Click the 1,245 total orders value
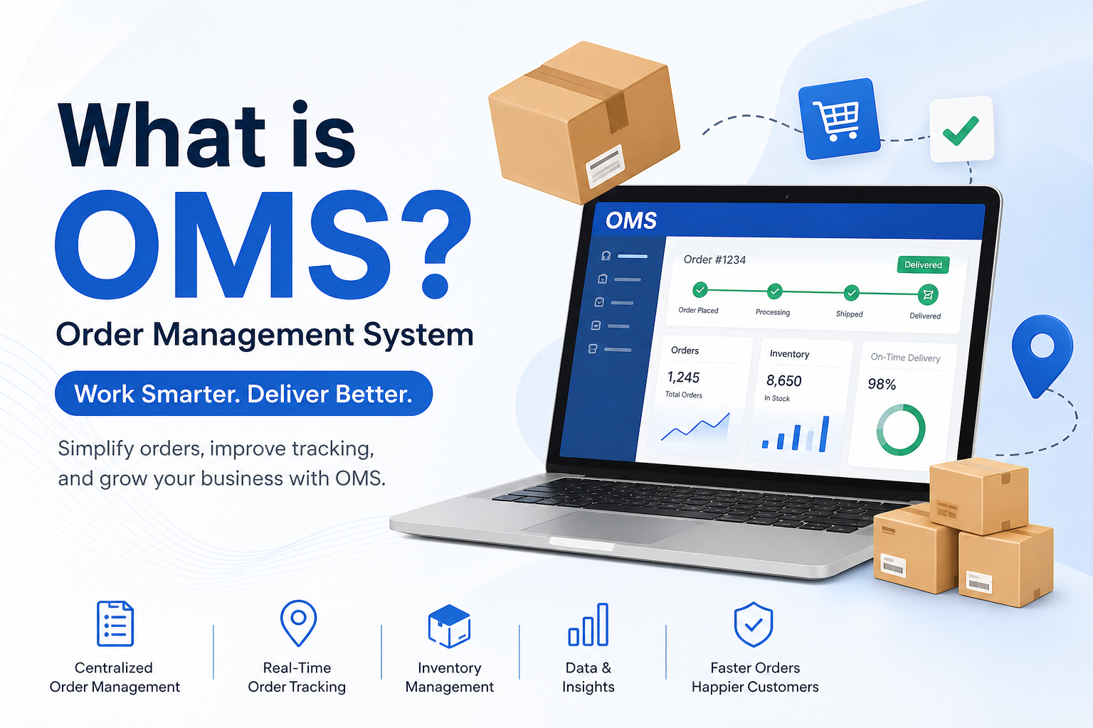The height and width of the screenshot is (728, 1093). pyautogui.click(x=683, y=378)
